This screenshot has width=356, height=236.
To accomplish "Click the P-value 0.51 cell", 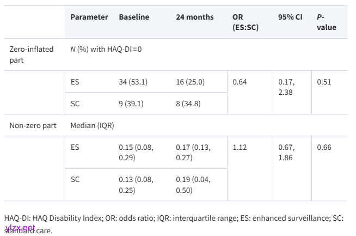I will click(324, 82).
